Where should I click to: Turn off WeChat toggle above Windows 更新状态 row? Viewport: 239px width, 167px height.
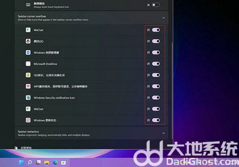pos(156,109)
